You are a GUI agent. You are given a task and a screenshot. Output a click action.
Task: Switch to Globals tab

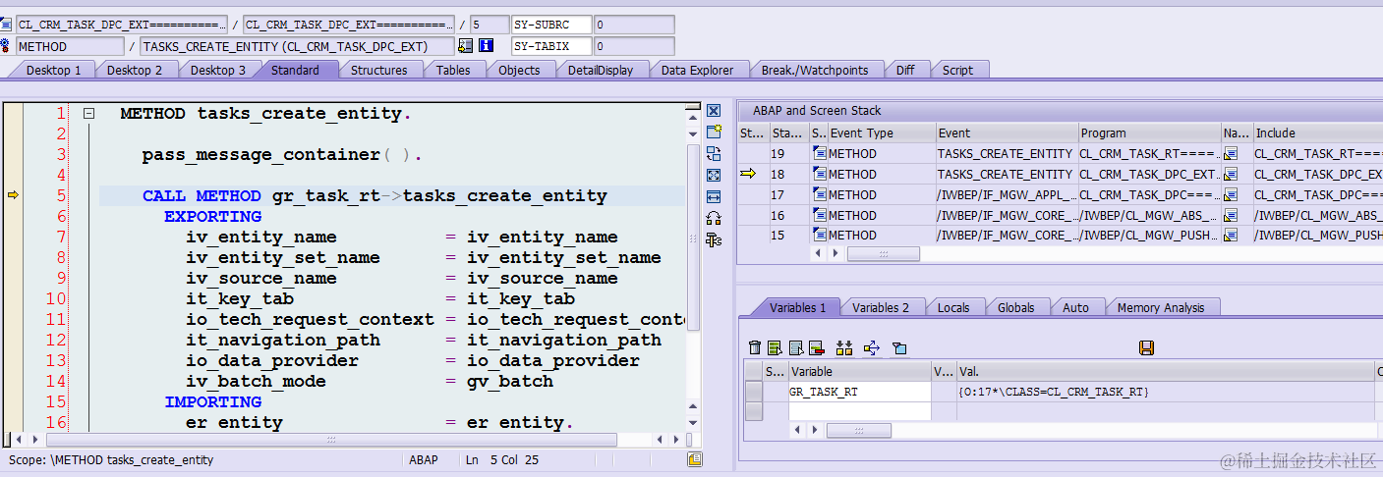1015,307
